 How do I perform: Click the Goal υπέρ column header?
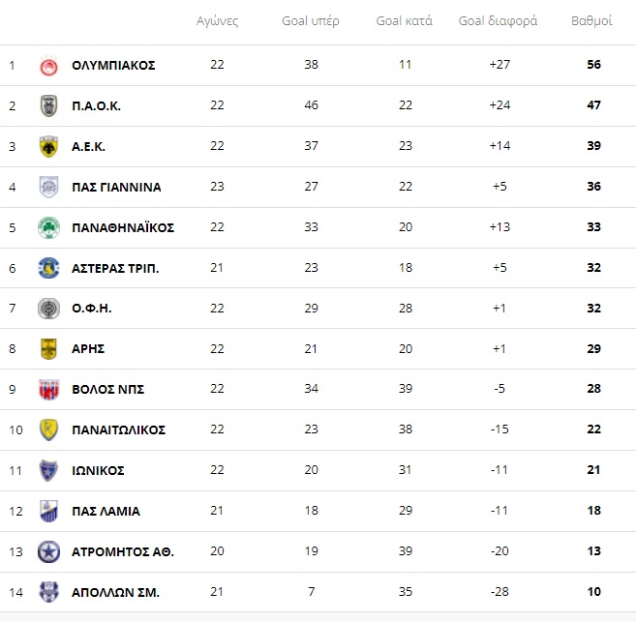311,20
